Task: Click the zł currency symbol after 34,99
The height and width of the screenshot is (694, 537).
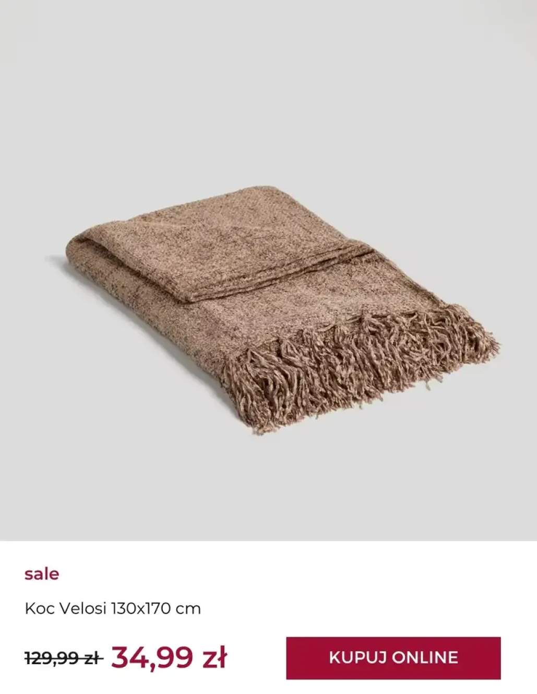Action: tap(214, 657)
